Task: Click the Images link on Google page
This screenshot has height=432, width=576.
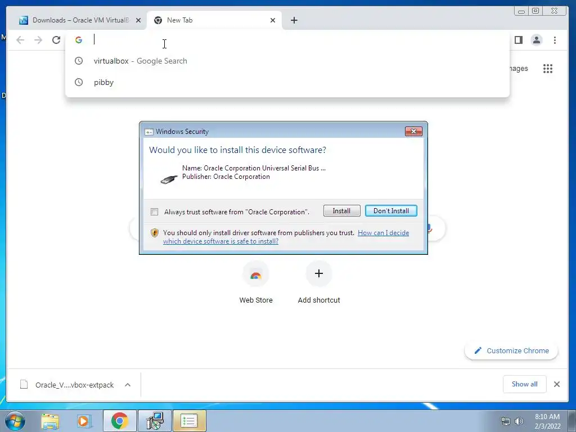Action: 519,68
